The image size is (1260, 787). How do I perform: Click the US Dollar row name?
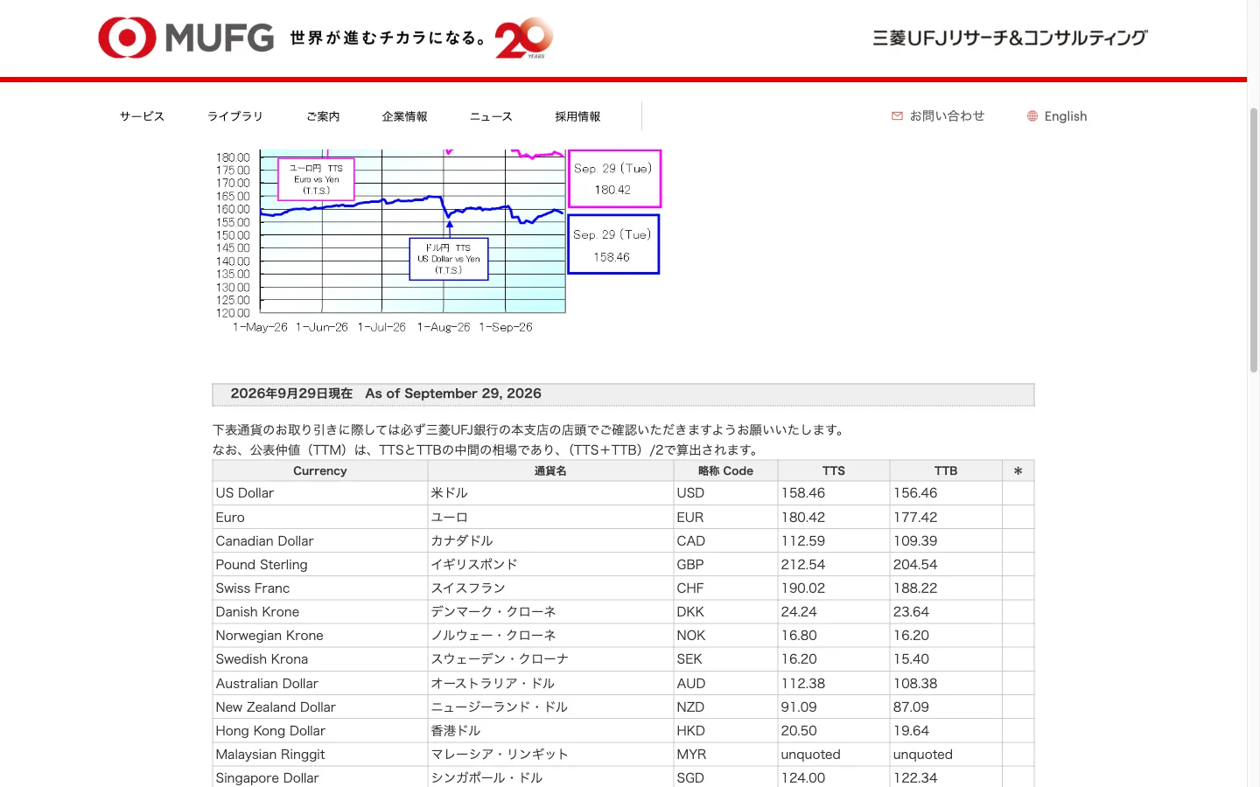(x=245, y=493)
